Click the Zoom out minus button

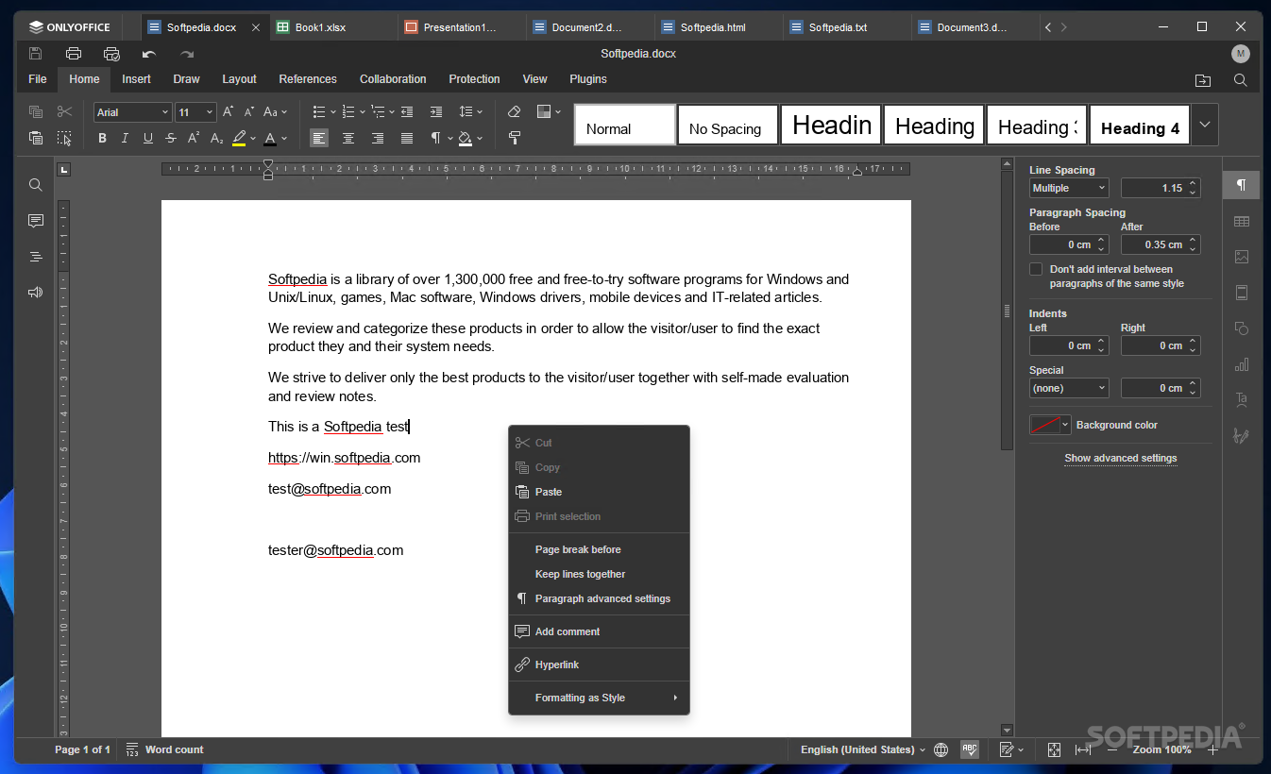pyautogui.click(x=1112, y=749)
